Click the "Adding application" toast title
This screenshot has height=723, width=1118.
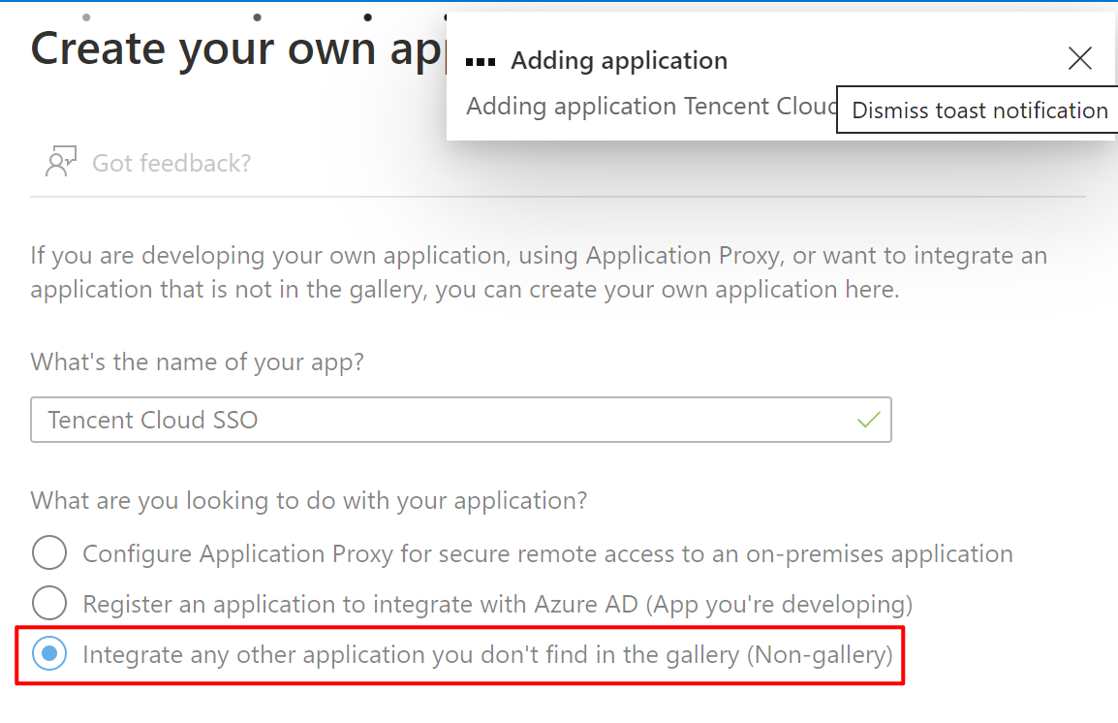click(619, 60)
